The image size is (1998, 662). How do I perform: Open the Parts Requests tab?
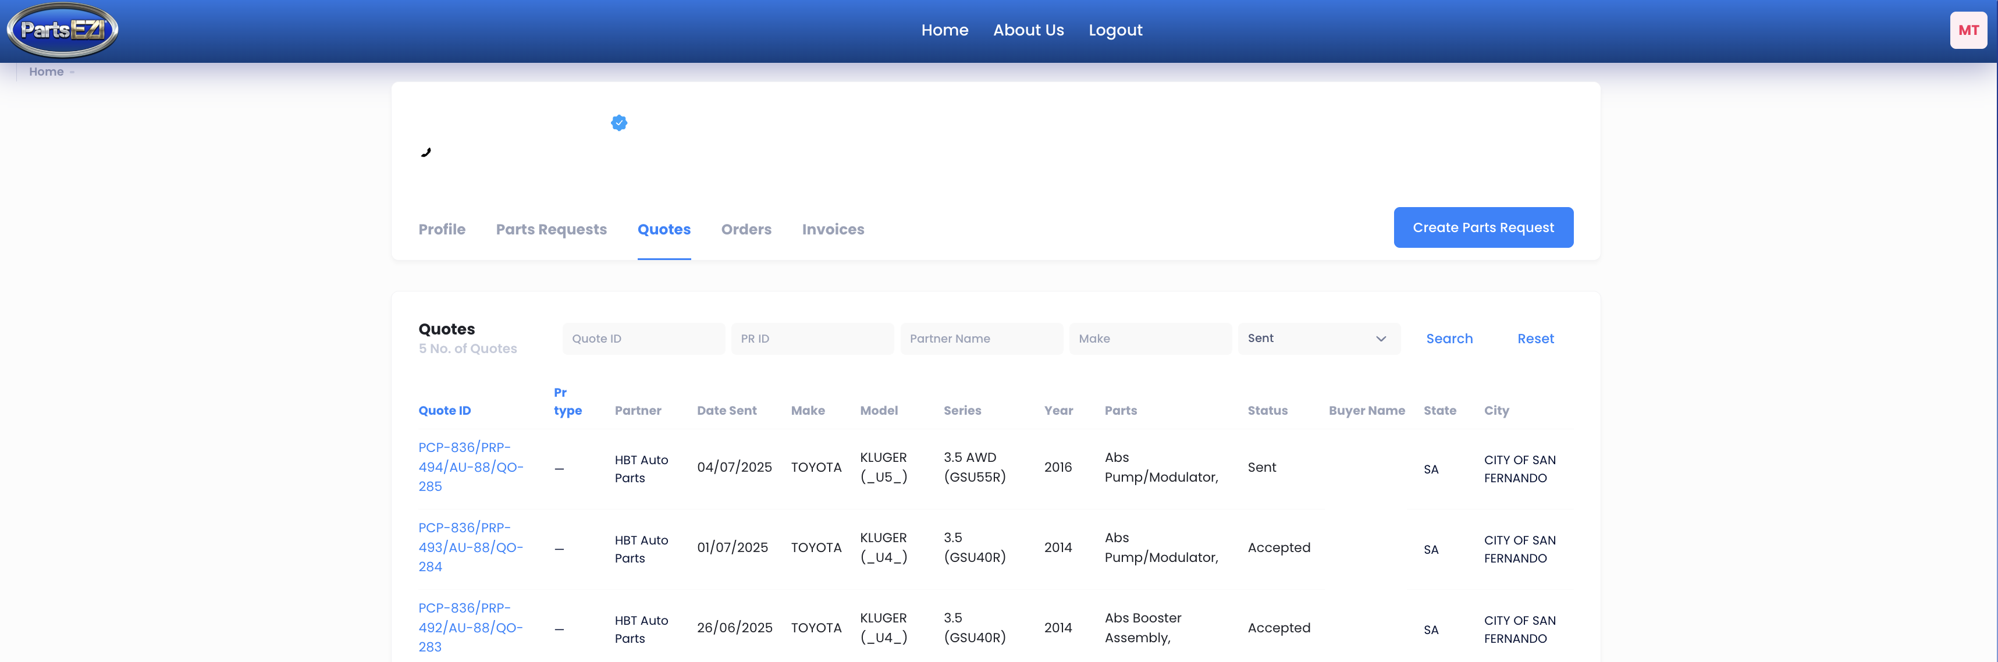pos(550,229)
